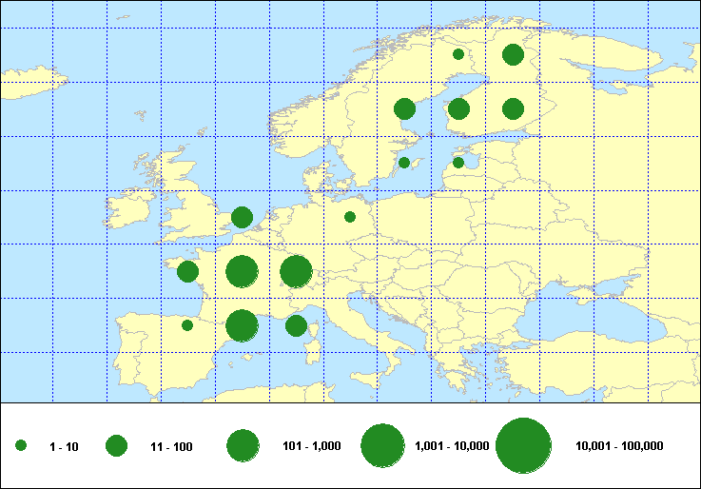The height and width of the screenshot is (489, 701).
Task: Select the large circle over central France
Action: (x=242, y=271)
